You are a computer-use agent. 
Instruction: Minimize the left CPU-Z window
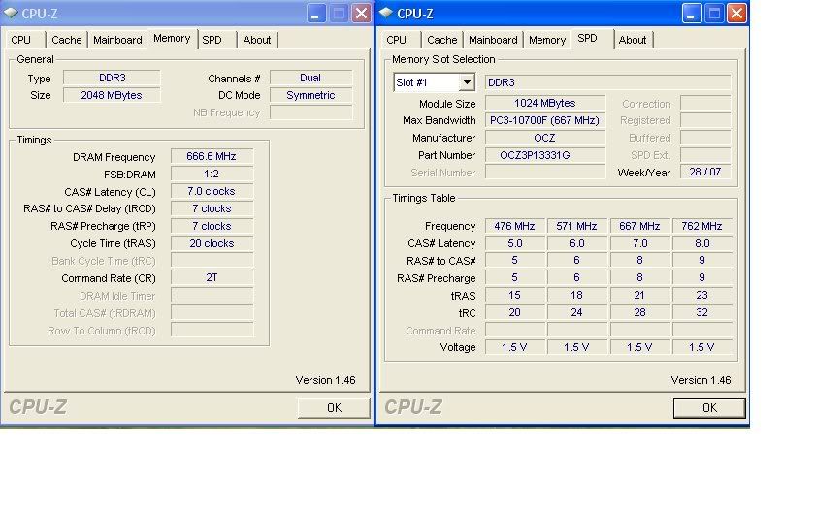click(315, 13)
